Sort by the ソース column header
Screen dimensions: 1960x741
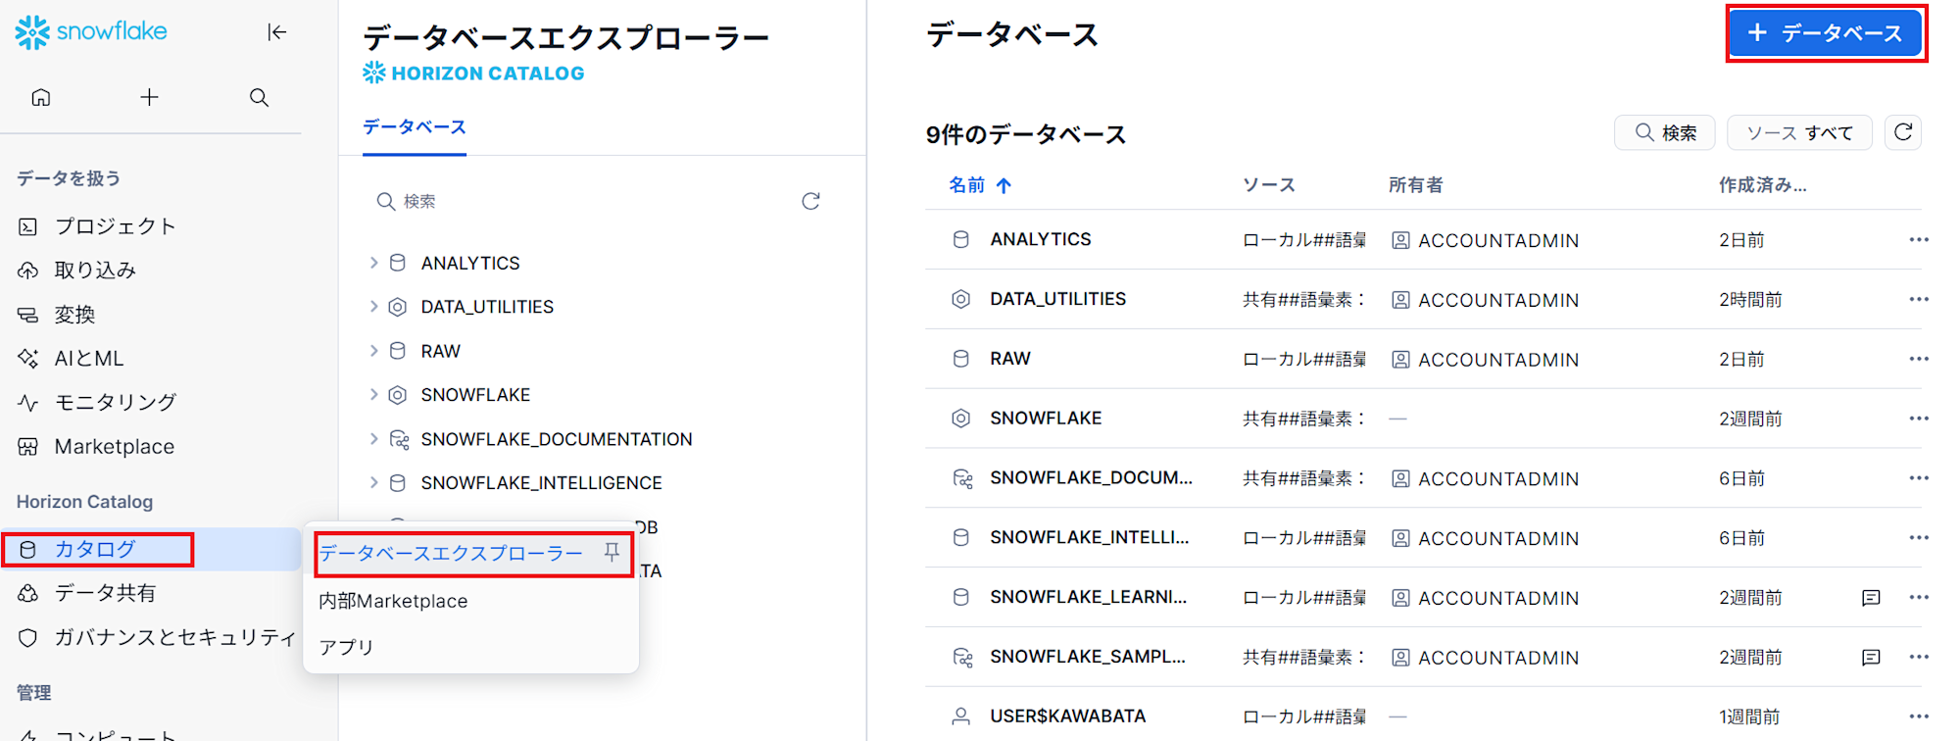tap(1268, 185)
